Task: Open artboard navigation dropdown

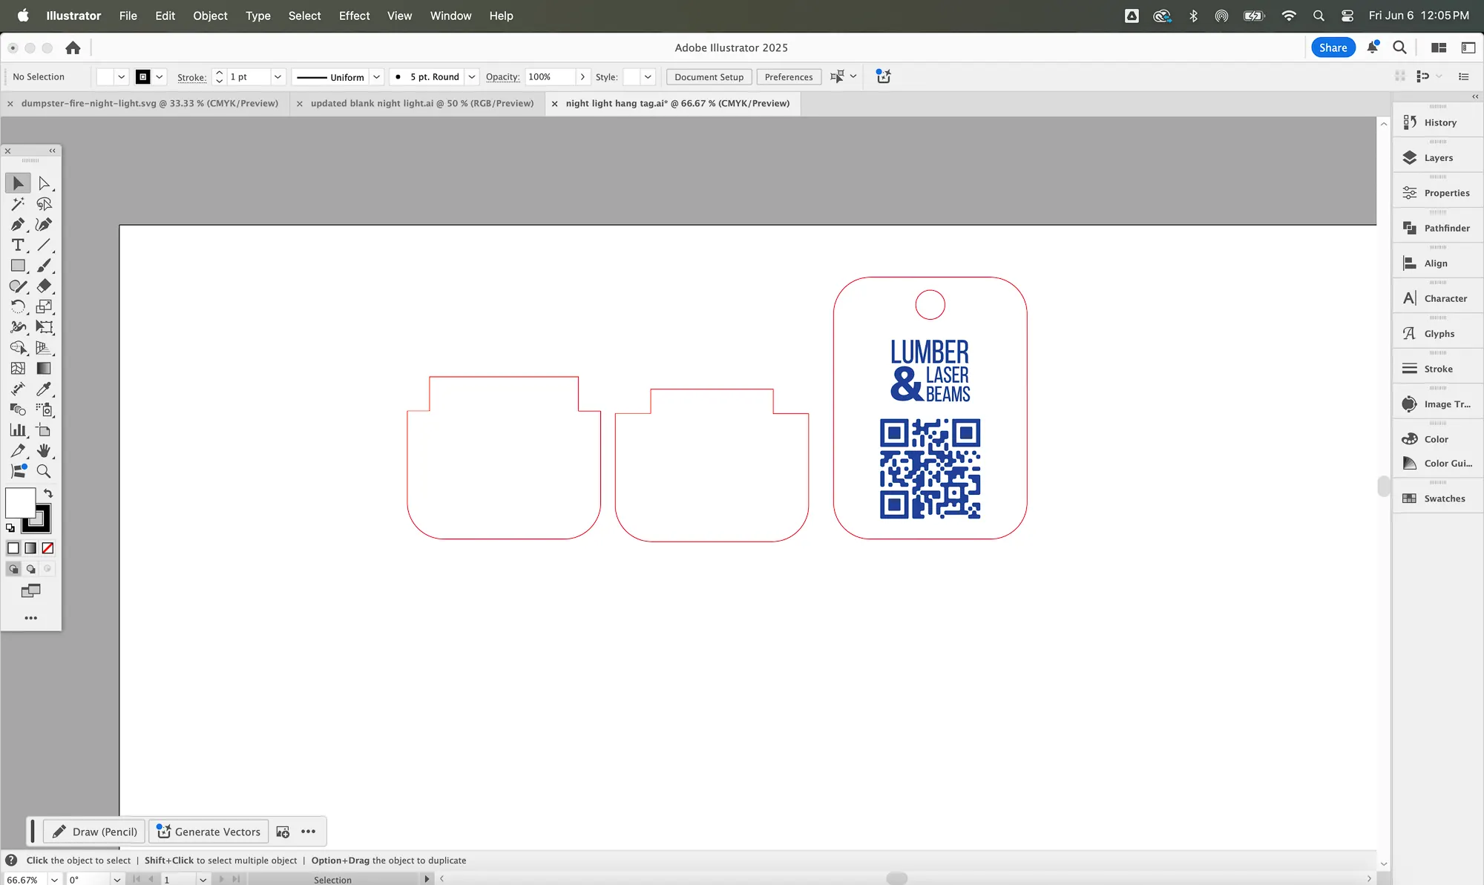Action: (203, 880)
